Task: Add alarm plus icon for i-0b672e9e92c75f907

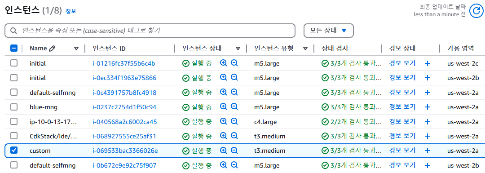Action: [x=428, y=165]
